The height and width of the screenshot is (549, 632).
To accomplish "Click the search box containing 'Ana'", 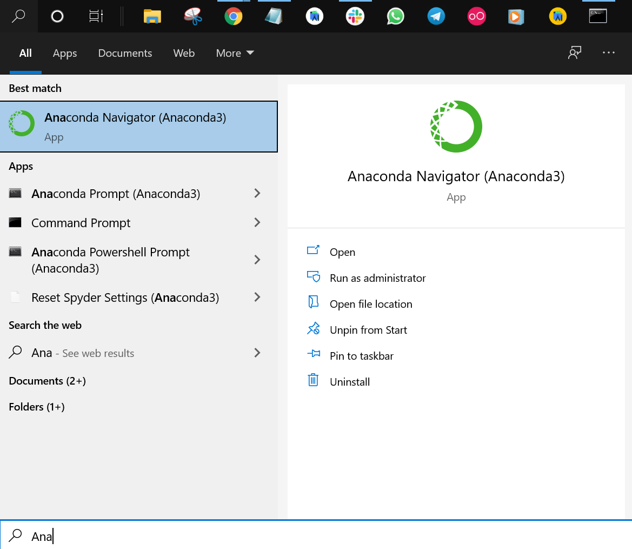I will (x=316, y=535).
